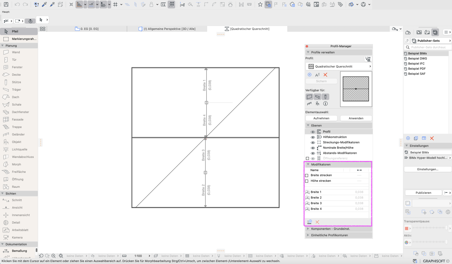452x264 pixels.
Task: Click the Aufnehmen button
Action: 321,118
